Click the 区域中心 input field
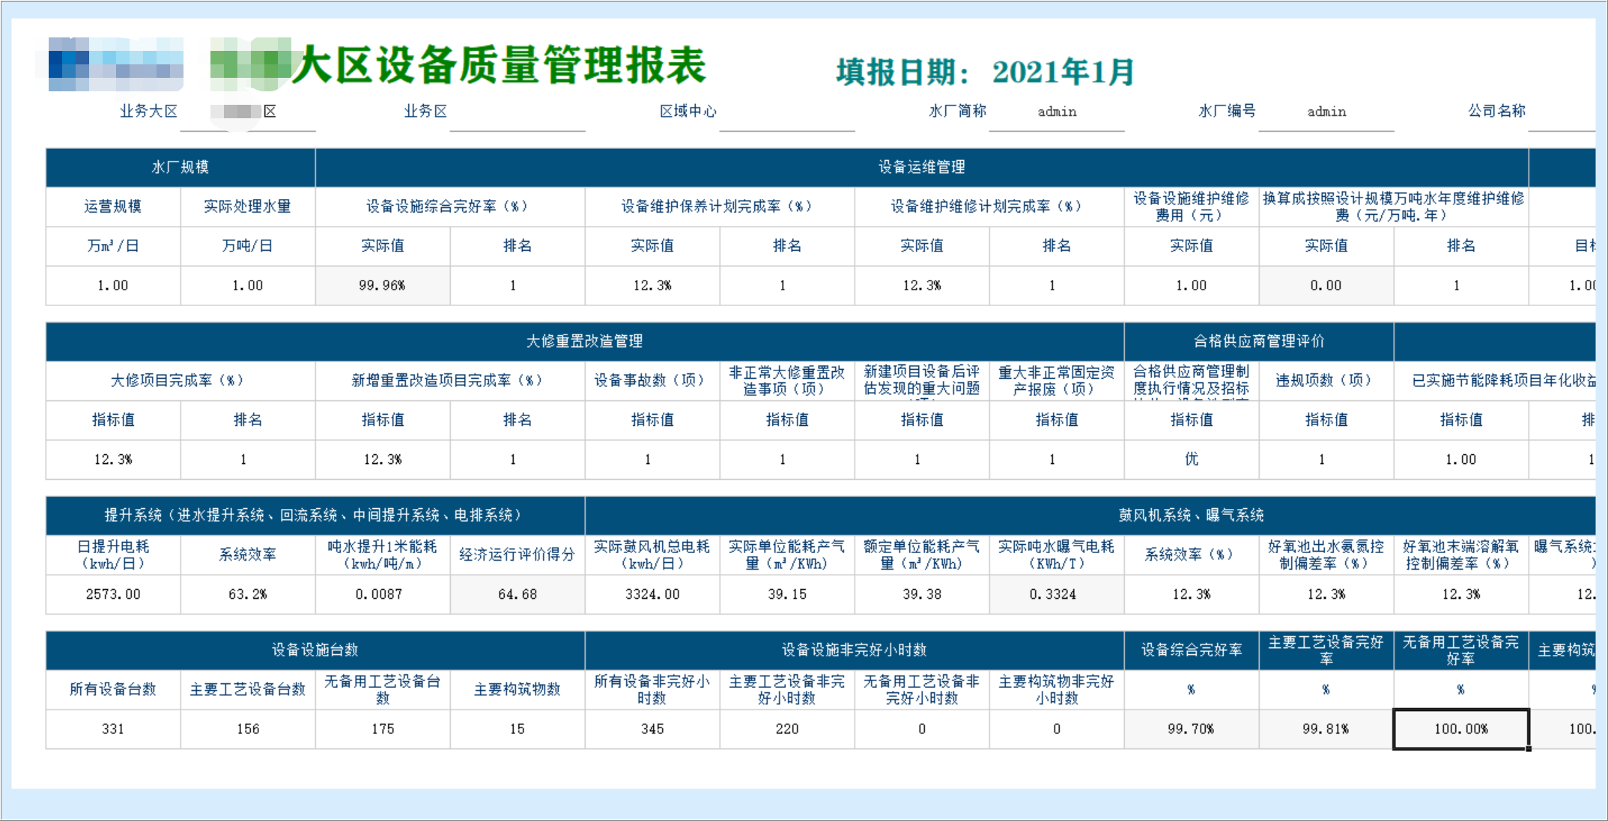This screenshot has height=821, width=1608. click(x=787, y=112)
